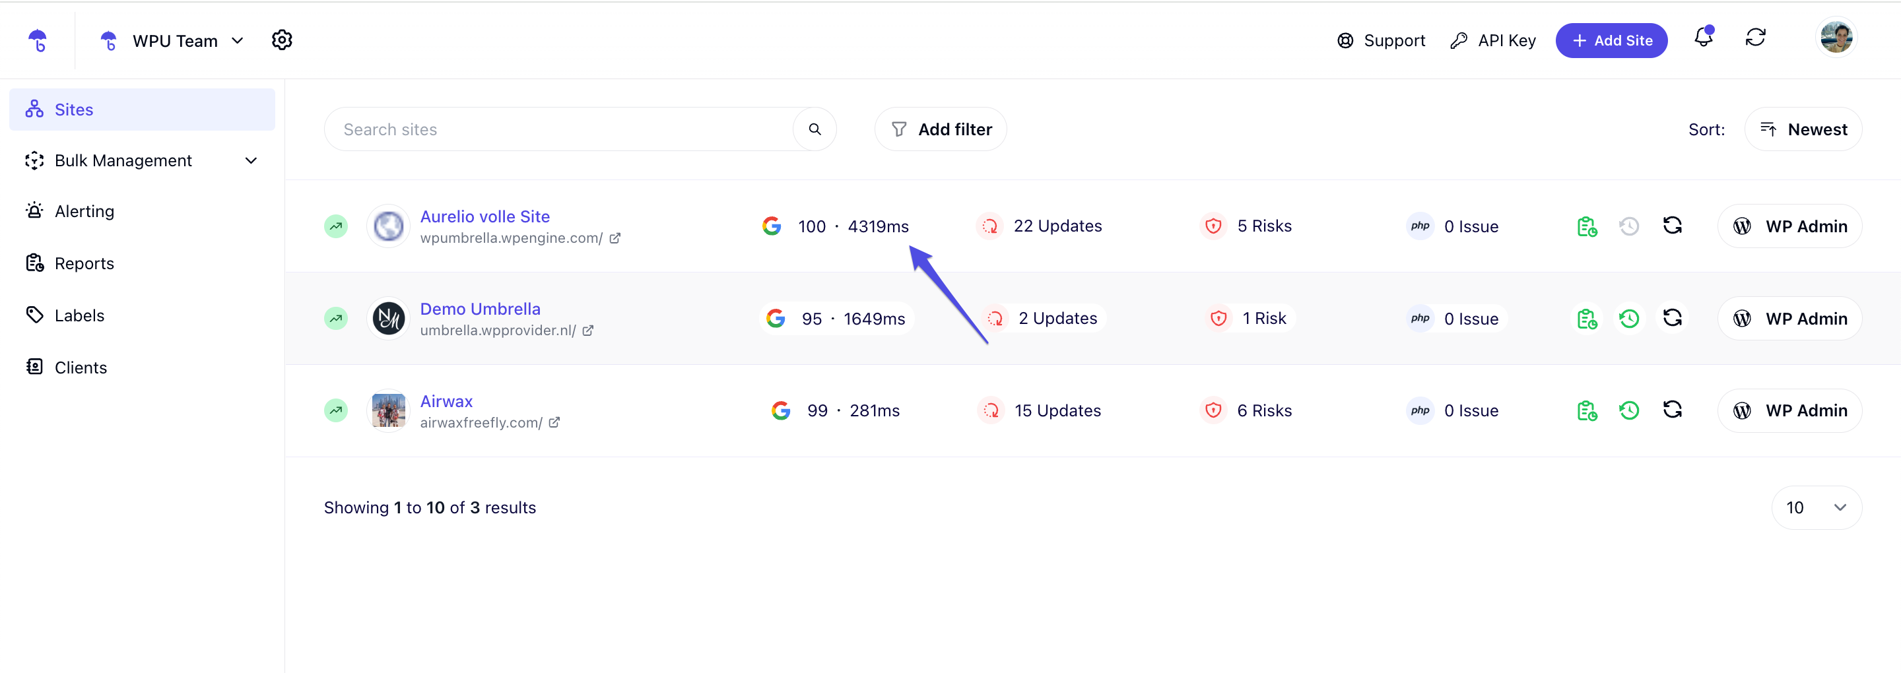Select Sites in the sidebar
The image size is (1901, 673).
tap(142, 110)
